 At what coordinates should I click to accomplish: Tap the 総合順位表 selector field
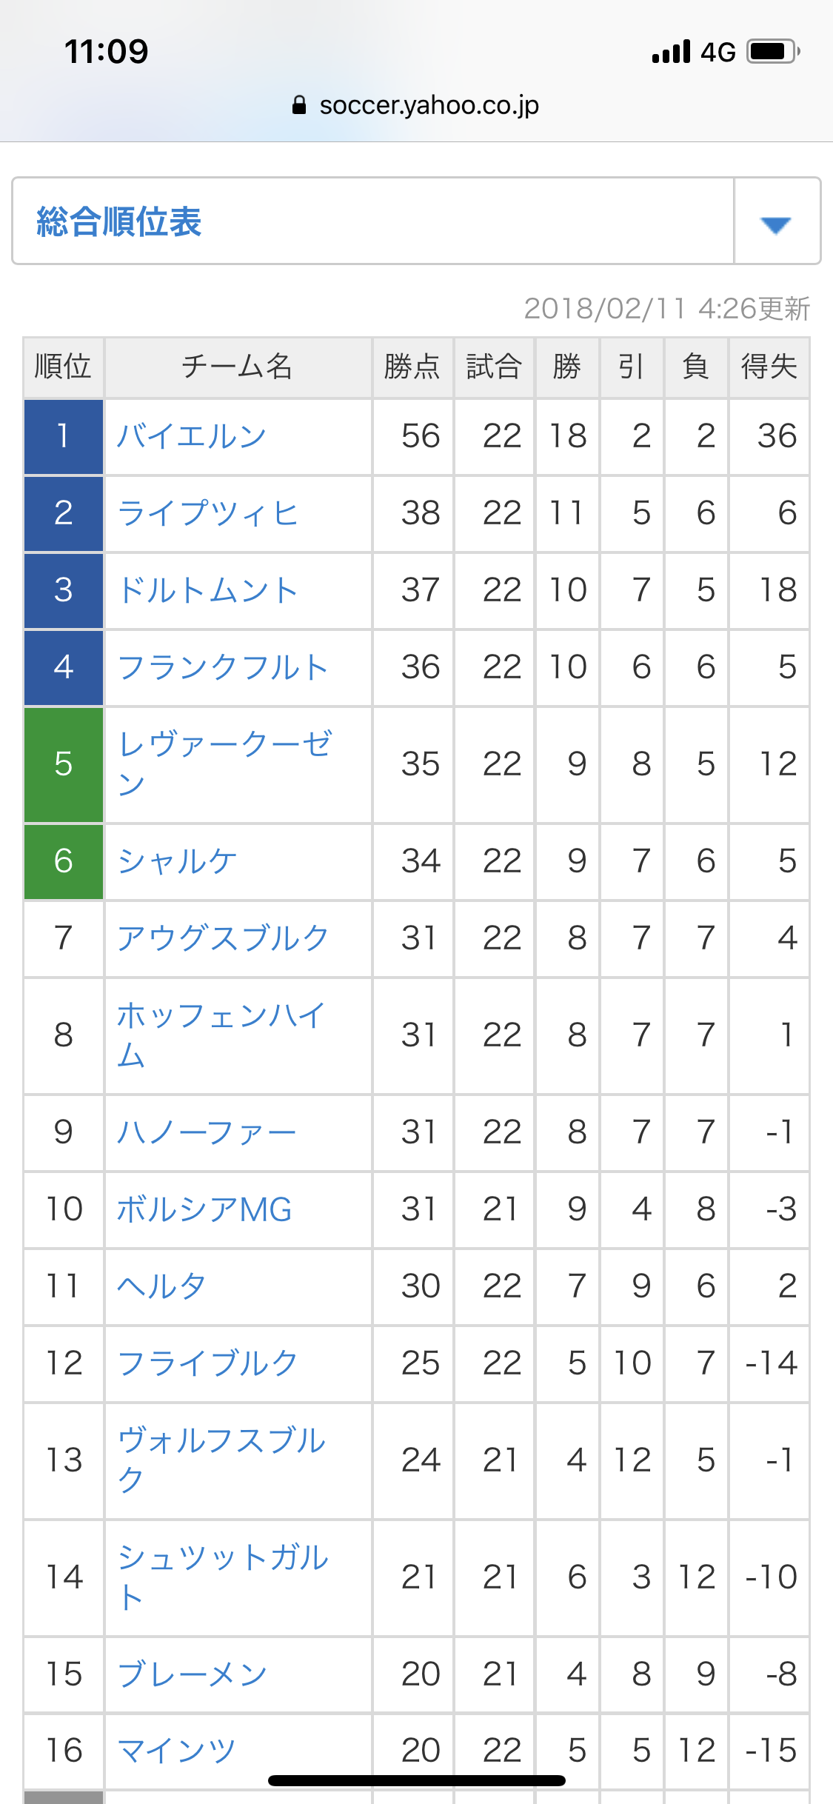tap(416, 221)
